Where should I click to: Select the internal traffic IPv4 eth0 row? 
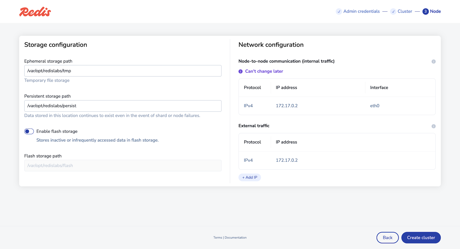[337, 106]
